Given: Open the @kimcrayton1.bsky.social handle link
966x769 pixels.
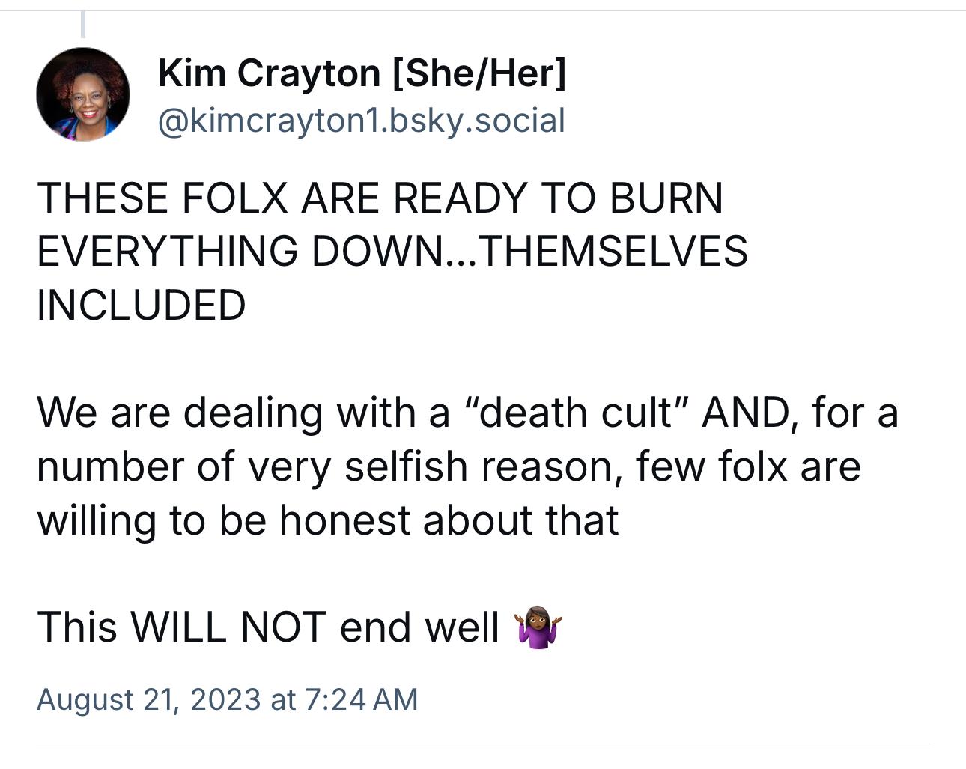Looking at the screenshot, I should point(361,121).
